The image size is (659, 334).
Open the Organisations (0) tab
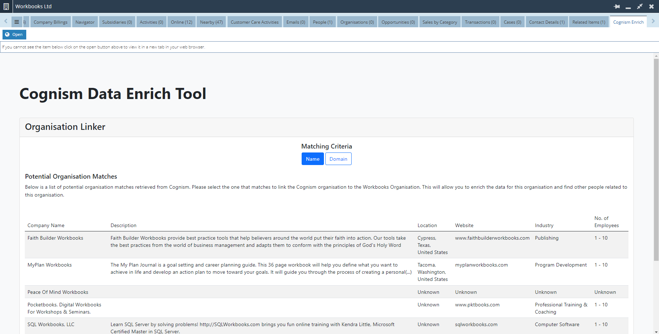point(357,22)
